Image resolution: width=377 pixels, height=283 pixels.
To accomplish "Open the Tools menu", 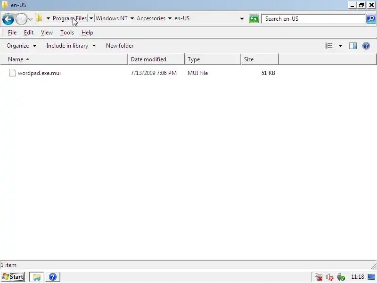I will 67,33.
